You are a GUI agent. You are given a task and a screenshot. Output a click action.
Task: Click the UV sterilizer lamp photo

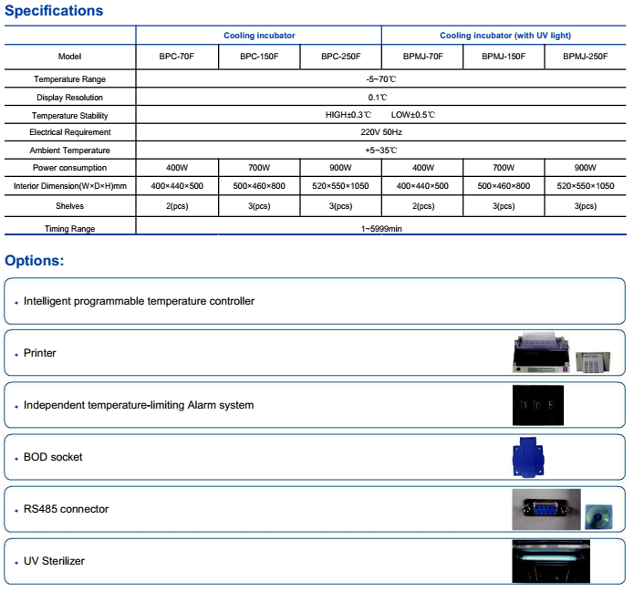[x=551, y=561]
